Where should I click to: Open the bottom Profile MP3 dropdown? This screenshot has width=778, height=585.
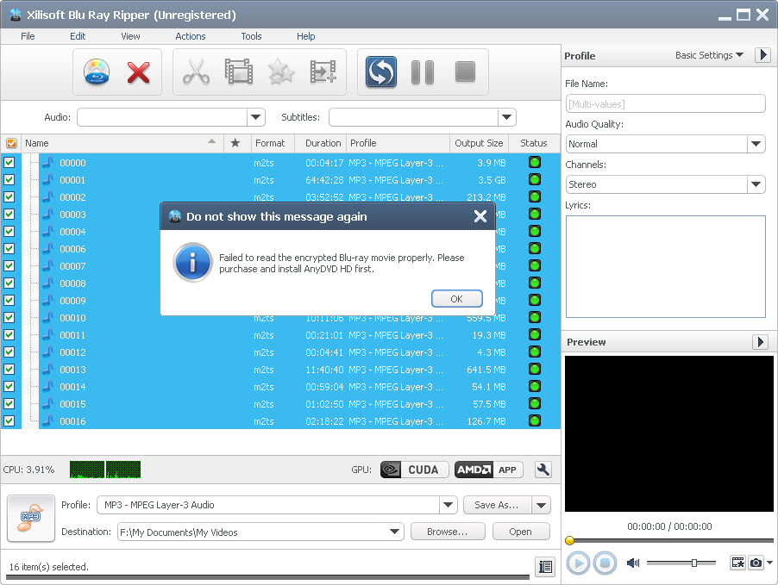[448, 505]
